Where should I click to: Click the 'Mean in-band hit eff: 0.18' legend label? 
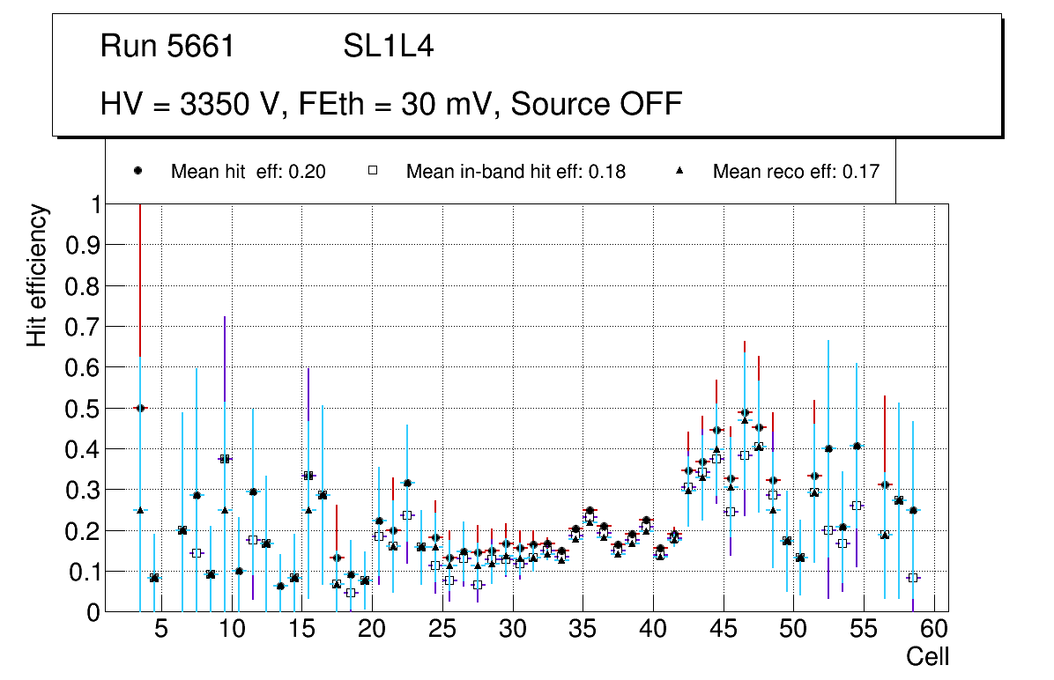coord(516,172)
